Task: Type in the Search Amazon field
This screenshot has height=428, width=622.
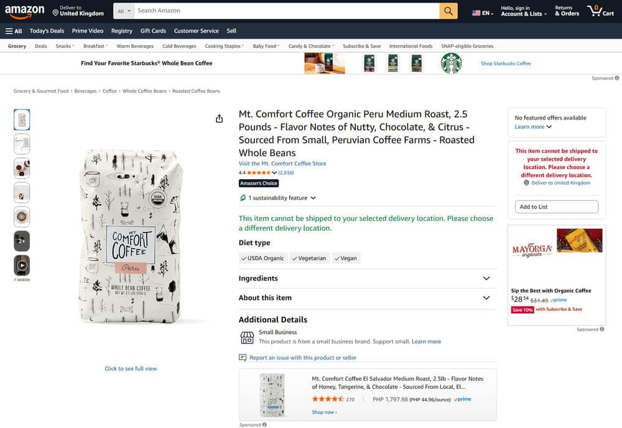Action: click(286, 11)
